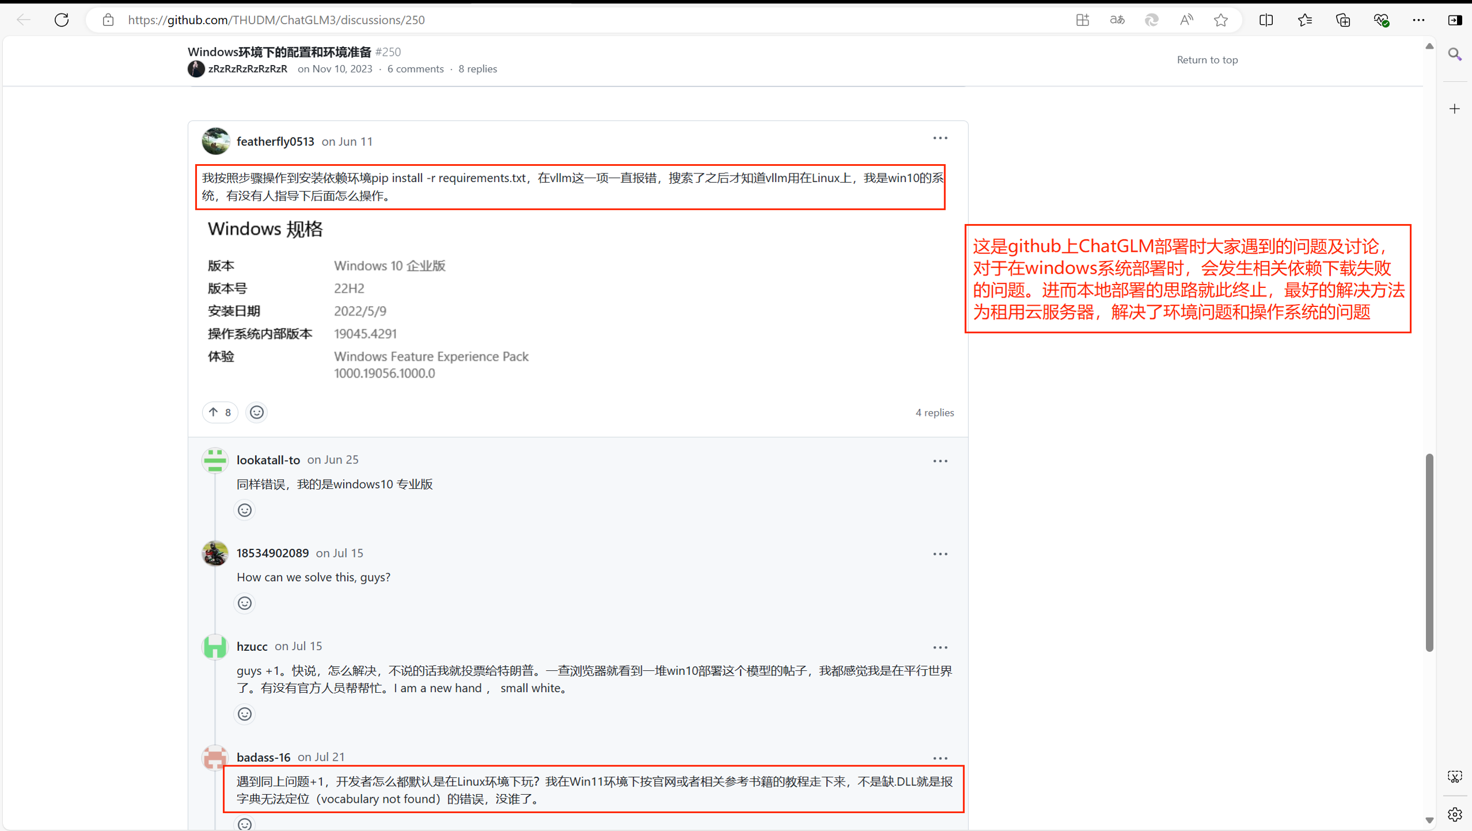
Task: Add emoji reaction to lookatall-to's reply
Action: tap(245, 510)
